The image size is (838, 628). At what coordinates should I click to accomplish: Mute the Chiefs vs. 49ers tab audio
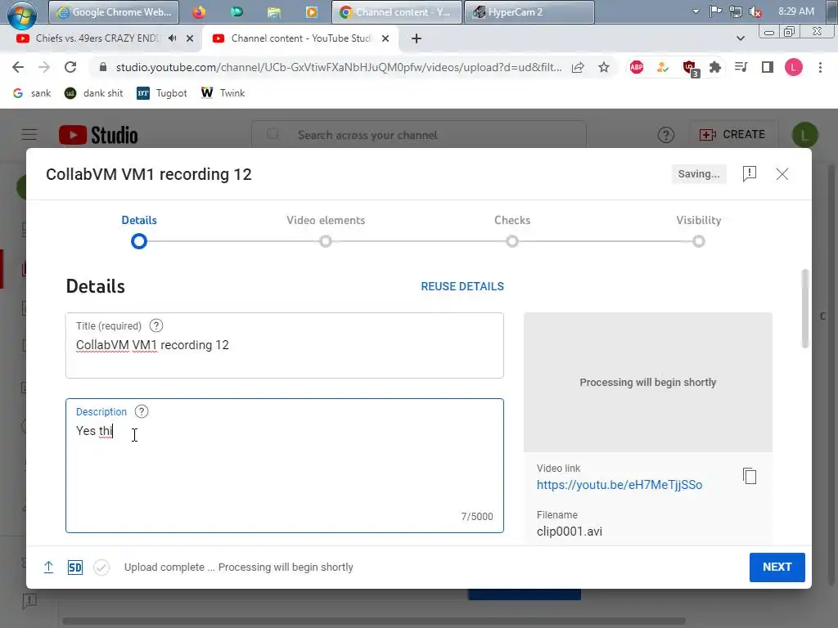172,38
